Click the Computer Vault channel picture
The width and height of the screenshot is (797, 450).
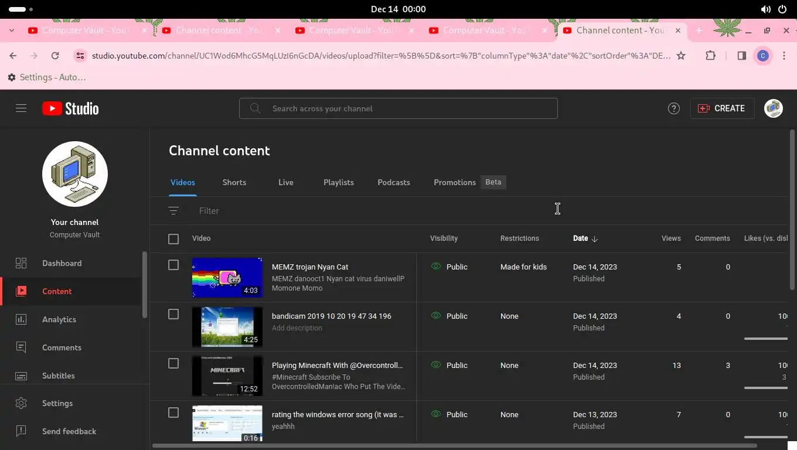point(75,174)
